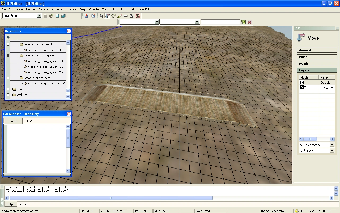Pick the paint brush tool icon
This screenshot has width=340, height=213.
tap(120, 16)
